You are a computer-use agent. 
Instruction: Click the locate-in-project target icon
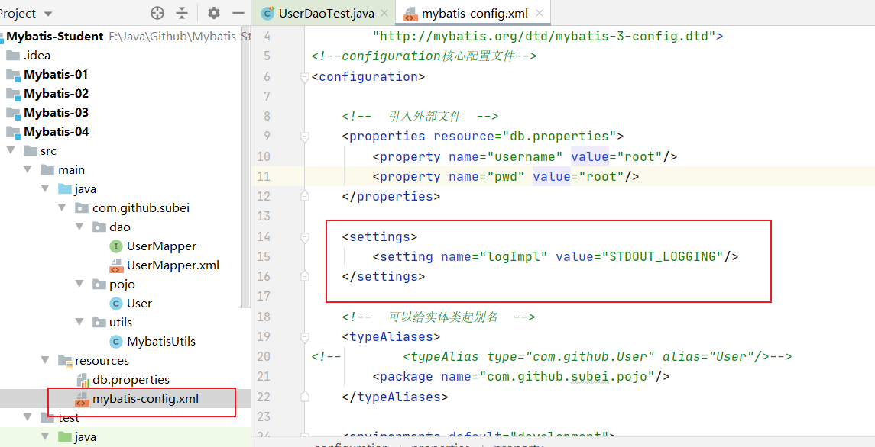tap(157, 13)
